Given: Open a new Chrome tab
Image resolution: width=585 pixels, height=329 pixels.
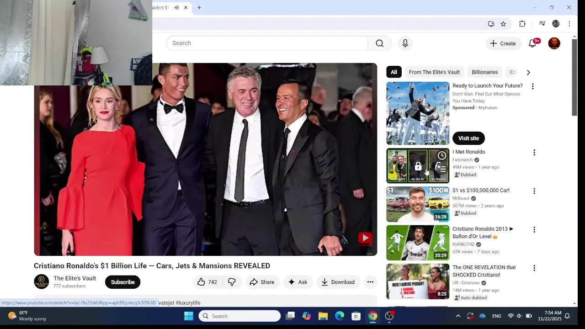Looking at the screenshot, I should click(x=199, y=8).
